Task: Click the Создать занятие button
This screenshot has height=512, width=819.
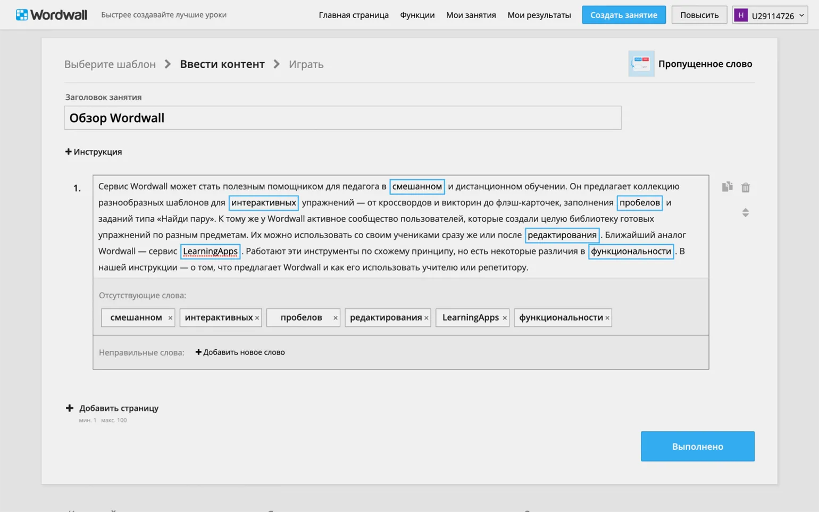Action: [623, 15]
